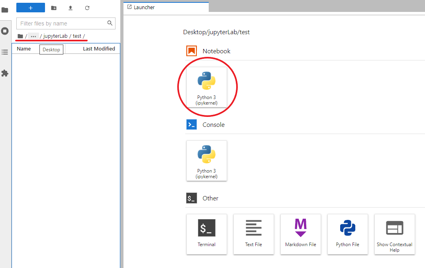Open the extension manager puzzle icon
The image size is (425, 268).
tap(5, 73)
